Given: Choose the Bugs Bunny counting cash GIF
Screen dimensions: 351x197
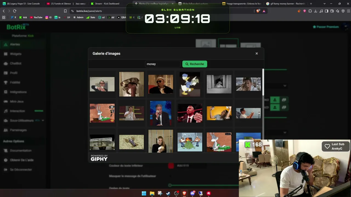Looking at the screenshot, I should [102, 113].
